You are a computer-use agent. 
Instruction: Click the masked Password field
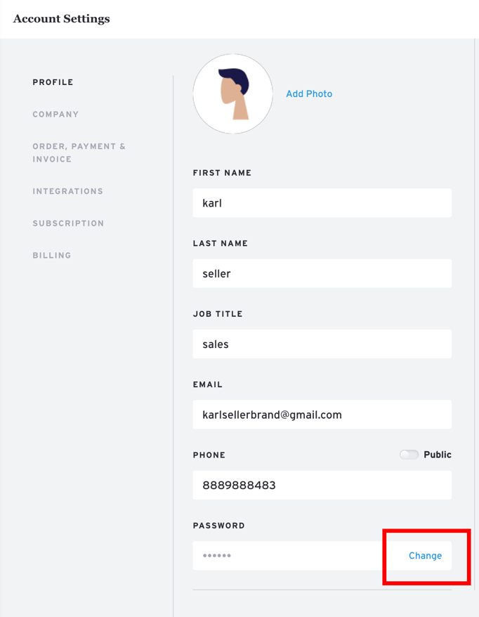tap(288, 556)
